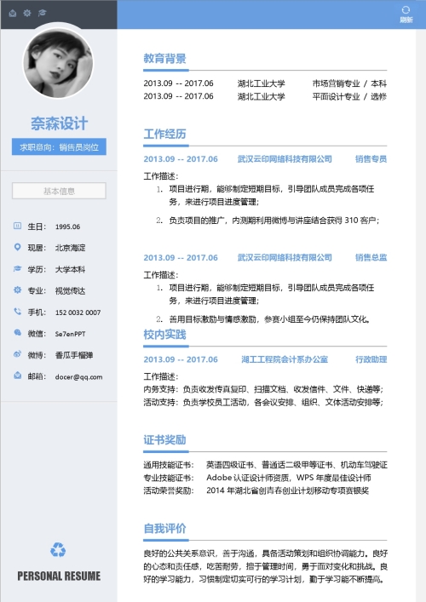This screenshot has width=426, height=602.
Task: Click the PERSONAL RESUME text
Action: click(x=59, y=576)
